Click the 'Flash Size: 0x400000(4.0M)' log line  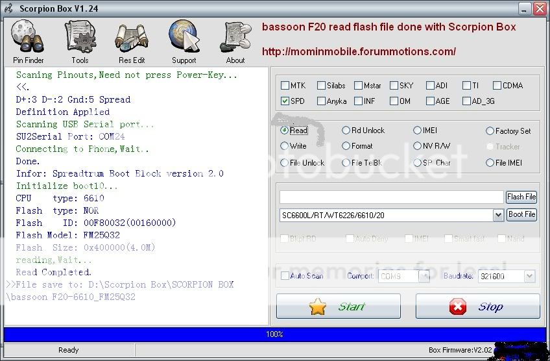coord(85,247)
